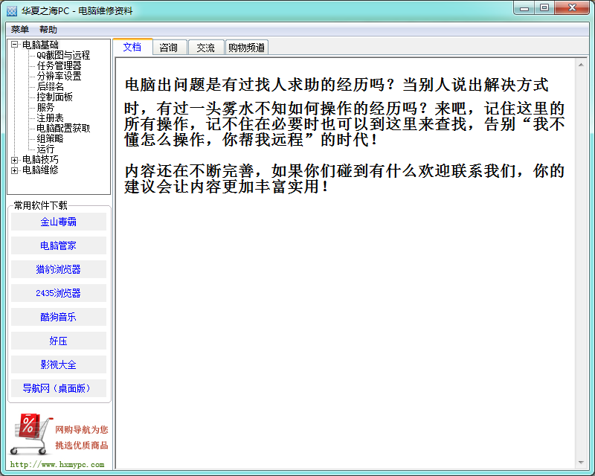The width and height of the screenshot is (595, 476).
Task: Switch to the 文档 tab
Action: point(132,47)
